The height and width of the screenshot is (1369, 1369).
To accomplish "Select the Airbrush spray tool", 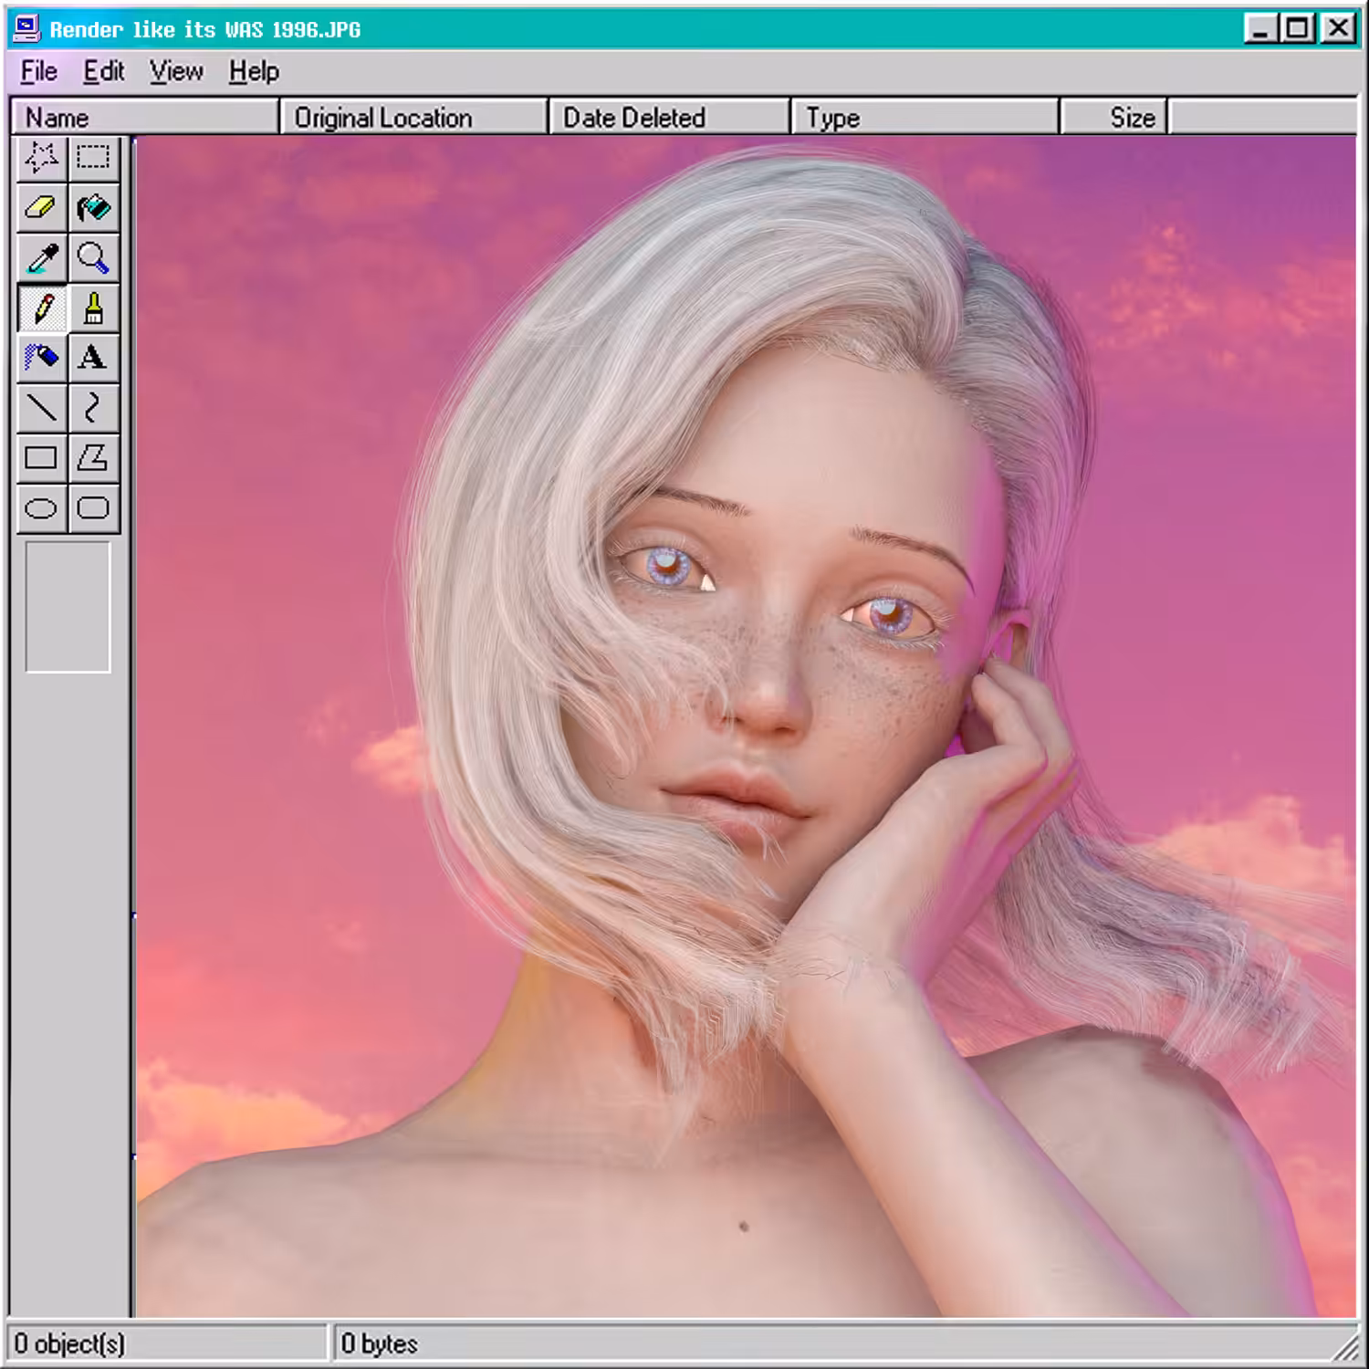I will 42,358.
